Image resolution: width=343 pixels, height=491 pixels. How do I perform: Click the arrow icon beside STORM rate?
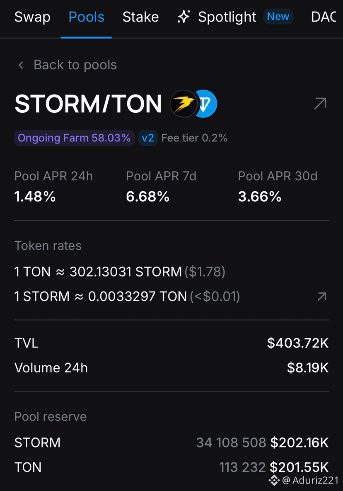tap(322, 297)
